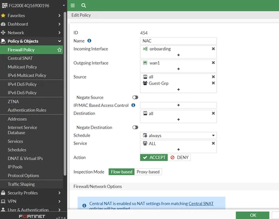Remove ALL from Service
The image size is (279, 219).
coord(213,143)
